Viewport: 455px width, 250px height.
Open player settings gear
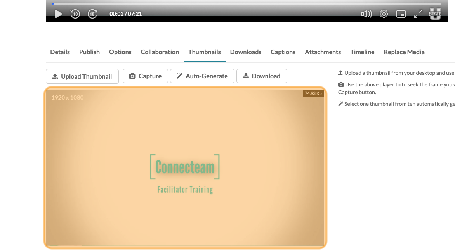pyautogui.click(x=384, y=14)
